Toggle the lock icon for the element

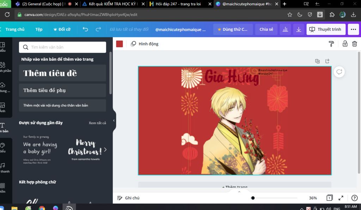(x=345, y=44)
